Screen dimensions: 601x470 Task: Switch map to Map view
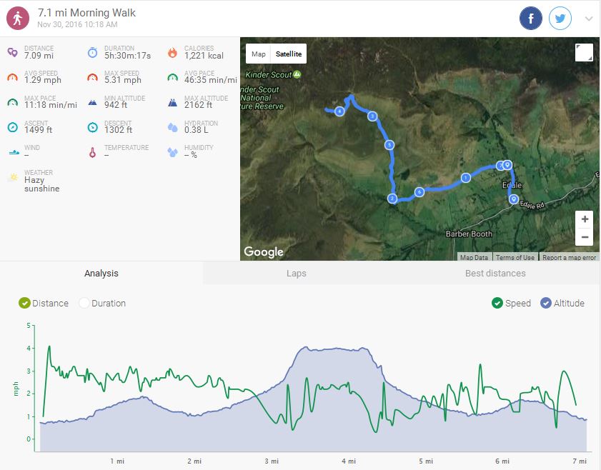coord(258,54)
